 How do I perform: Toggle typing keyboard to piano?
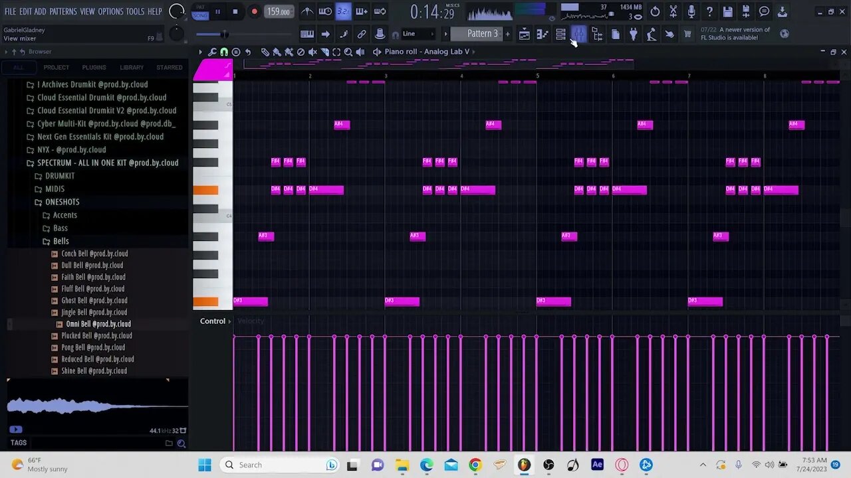point(307,35)
